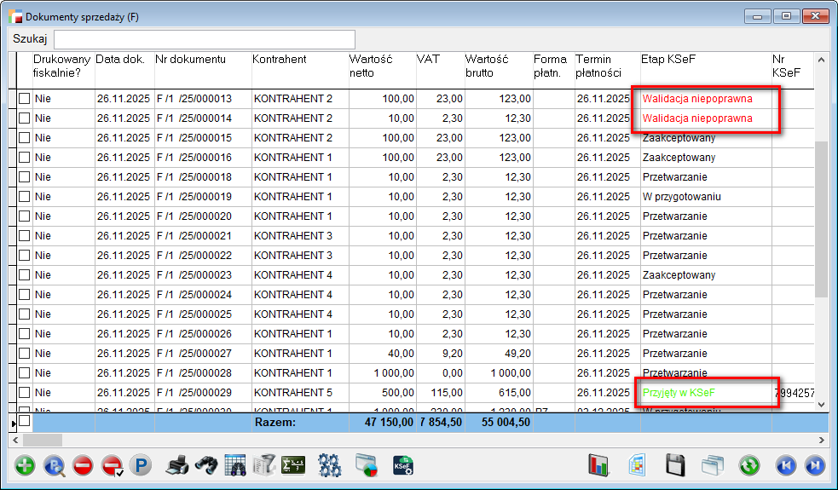Sort by Kontrahent column header
Screen dimensions: 838x490
pos(279,60)
